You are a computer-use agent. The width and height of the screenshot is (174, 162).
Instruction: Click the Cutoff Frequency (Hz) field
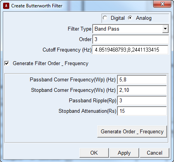[130, 50]
